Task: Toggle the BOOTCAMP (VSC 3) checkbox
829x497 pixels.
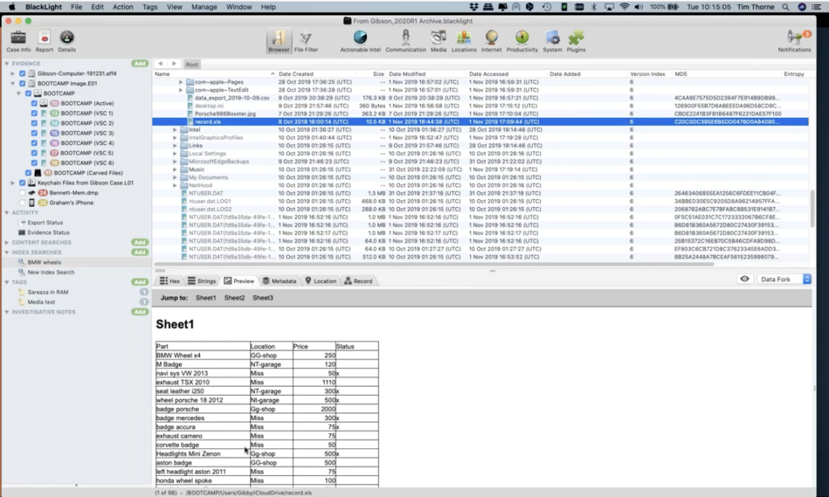Action: pos(34,134)
